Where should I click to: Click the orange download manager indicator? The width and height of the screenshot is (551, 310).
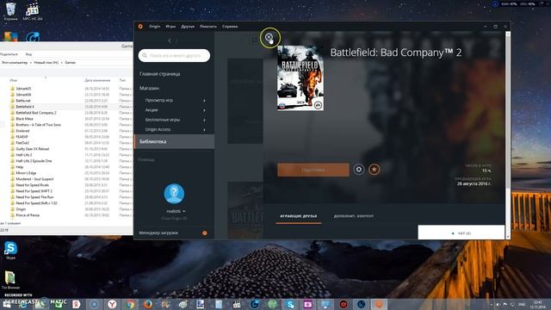[x=205, y=232]
